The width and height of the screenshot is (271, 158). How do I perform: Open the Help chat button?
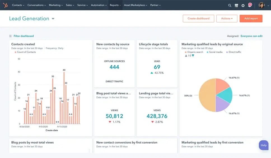tap(263, 145)
